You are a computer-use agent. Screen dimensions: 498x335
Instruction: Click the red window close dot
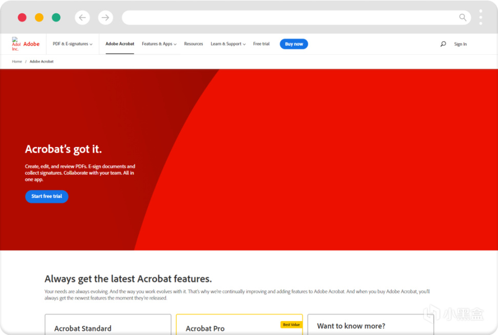(x=22, y=17)
